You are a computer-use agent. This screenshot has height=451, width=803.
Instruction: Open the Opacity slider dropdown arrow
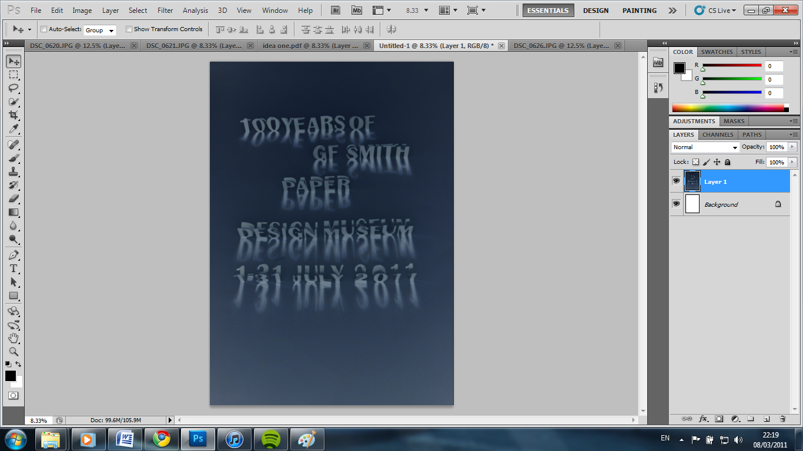click(x=792, y=147)
